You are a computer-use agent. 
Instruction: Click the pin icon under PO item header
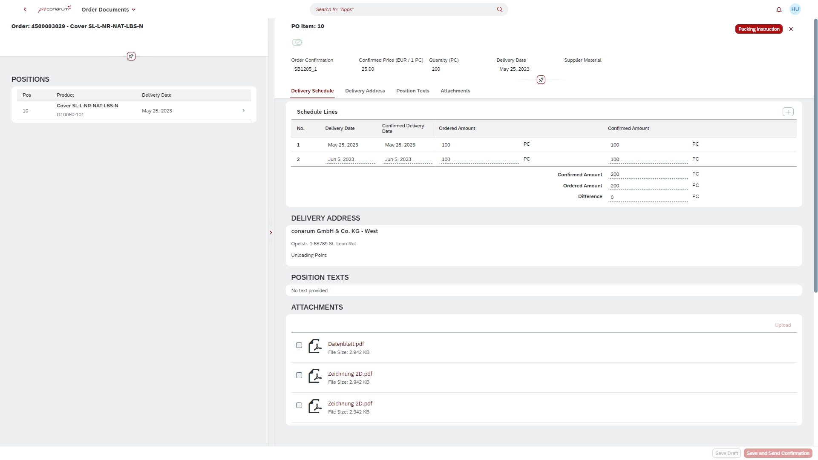click(541, 80)
